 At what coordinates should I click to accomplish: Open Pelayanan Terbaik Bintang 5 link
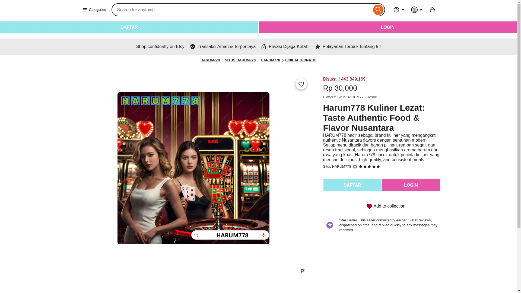click(351, 47)
